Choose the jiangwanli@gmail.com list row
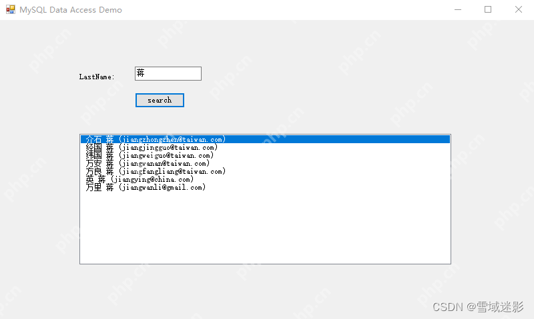Image resolution: width=534 pixels, height=319 pixels. click(265, 187)
